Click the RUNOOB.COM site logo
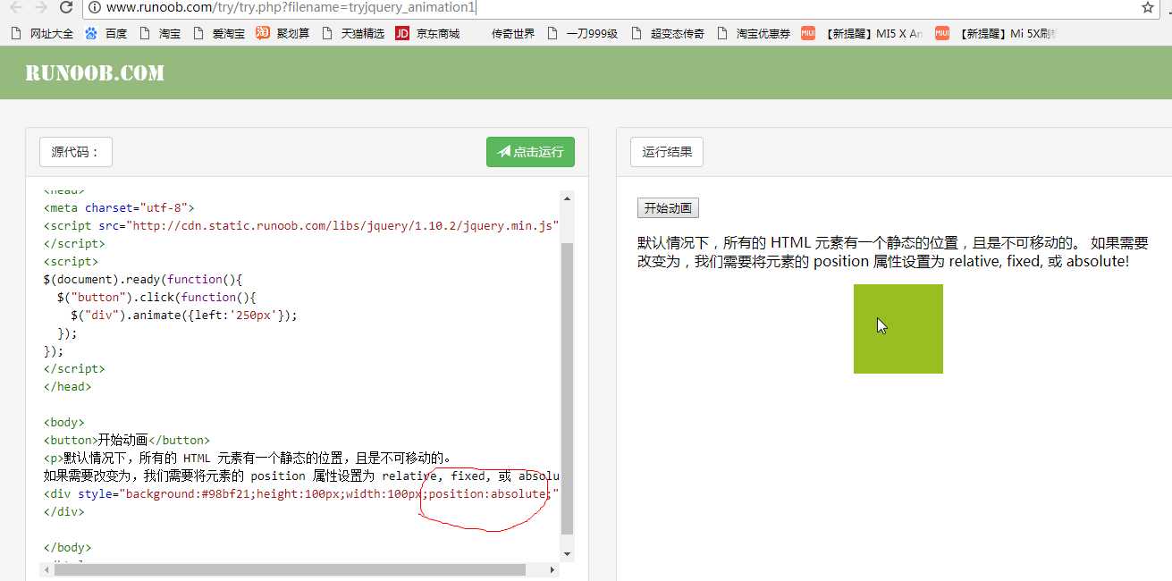Image resolution: width=1172 pixels, height=581 pixels. (x=95, y=73)
